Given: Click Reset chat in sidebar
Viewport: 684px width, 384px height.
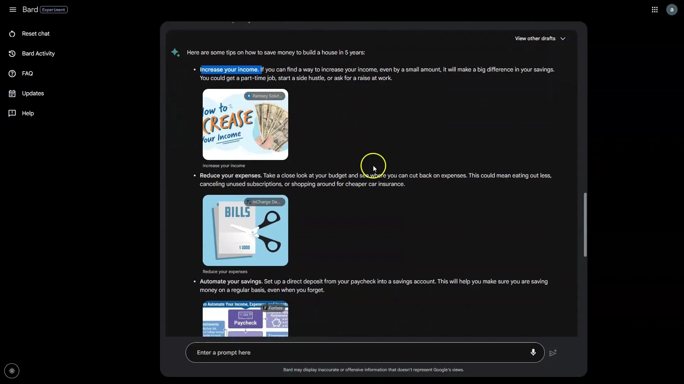Looking at the screenshot, I should (x=36, y=33).
